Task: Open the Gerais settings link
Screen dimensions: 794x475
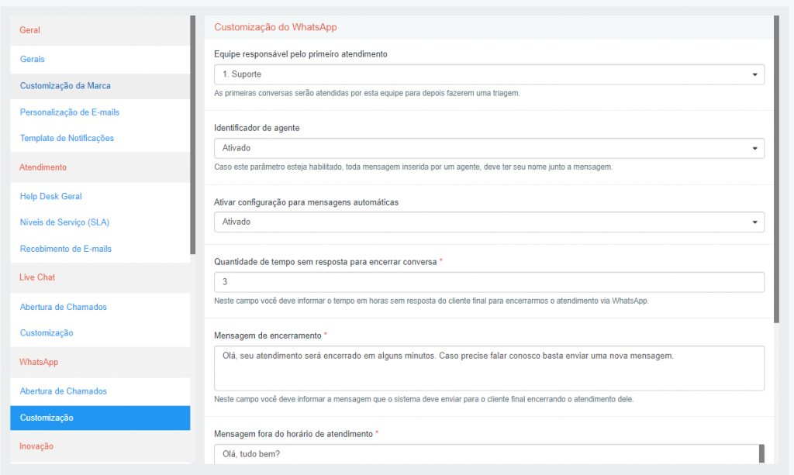Action: click(x=33, y=59)
